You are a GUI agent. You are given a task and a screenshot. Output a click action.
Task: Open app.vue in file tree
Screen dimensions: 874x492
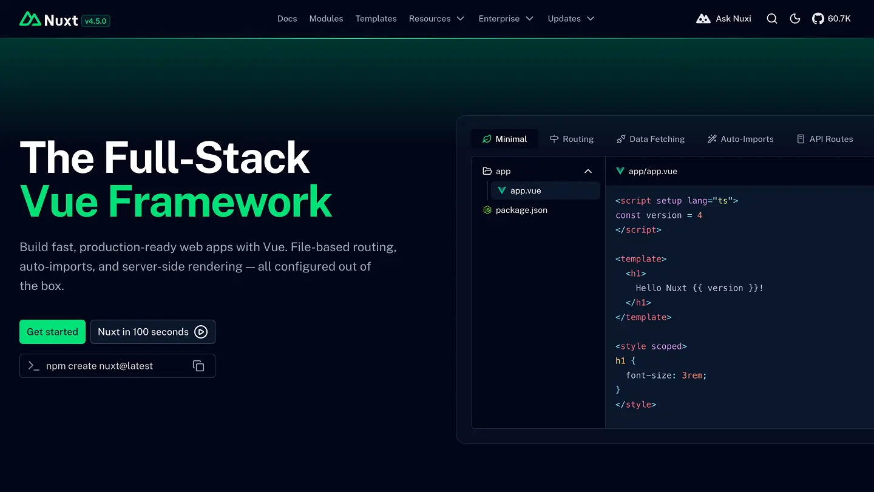(x=545, y=190)
